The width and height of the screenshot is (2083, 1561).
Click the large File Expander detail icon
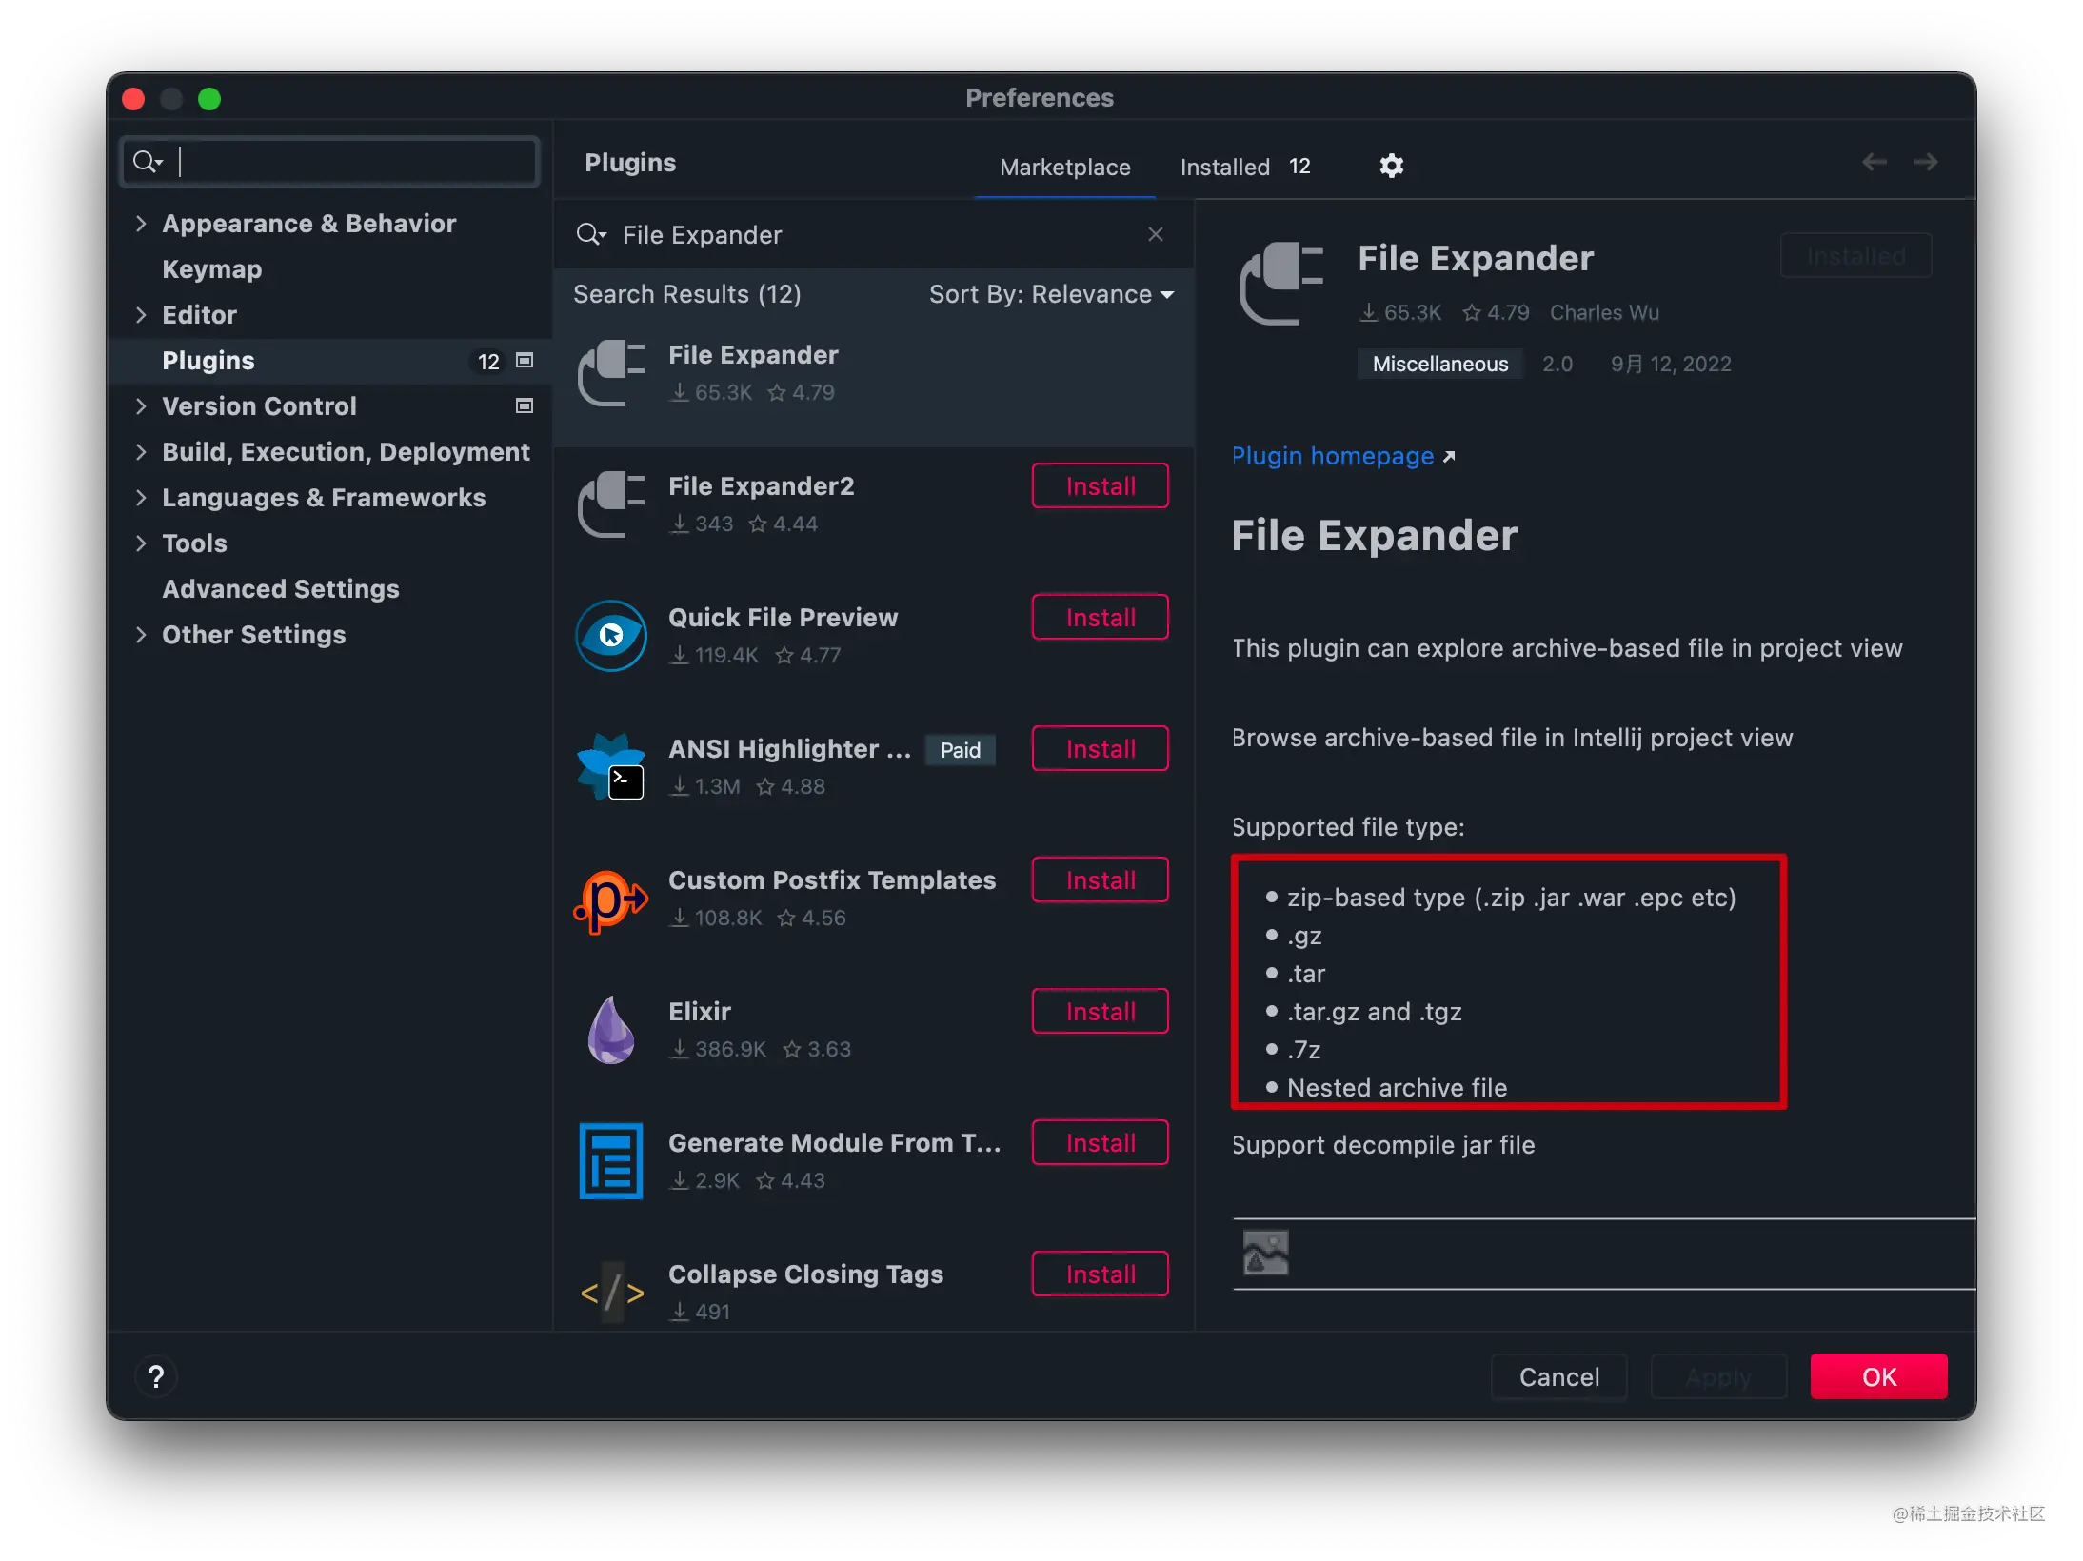1281,284
